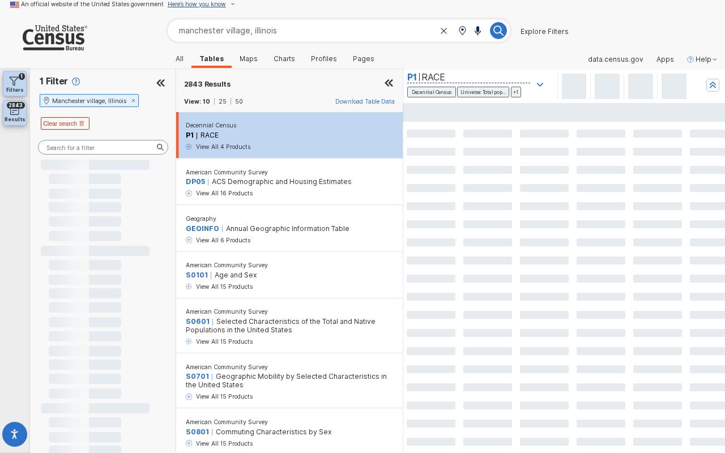Open the Apps link
The height and width of the screenshot is (453, 725).
665,59
